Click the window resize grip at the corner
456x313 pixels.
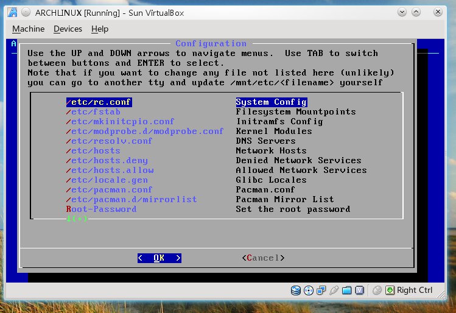(442, 294)
